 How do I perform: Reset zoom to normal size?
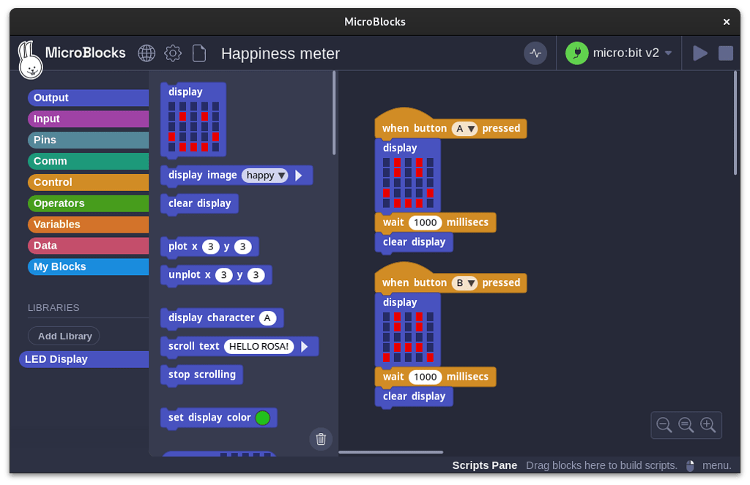[x=686, y=425]
